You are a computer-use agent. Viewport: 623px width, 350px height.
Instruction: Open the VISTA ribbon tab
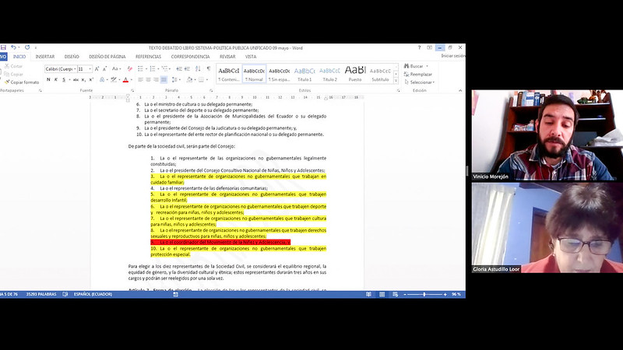click(251, 57)
